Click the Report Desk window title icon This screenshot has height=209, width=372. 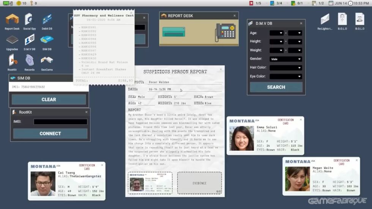[164, 16]
